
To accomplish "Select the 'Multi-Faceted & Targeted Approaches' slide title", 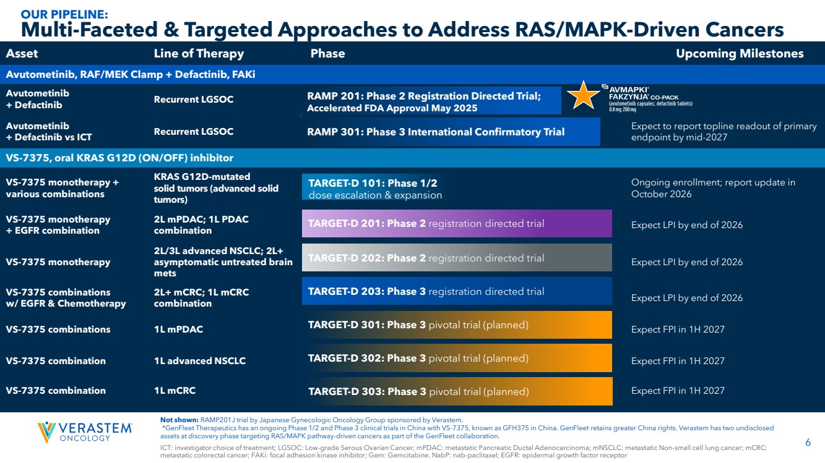I will pos(402,29).
